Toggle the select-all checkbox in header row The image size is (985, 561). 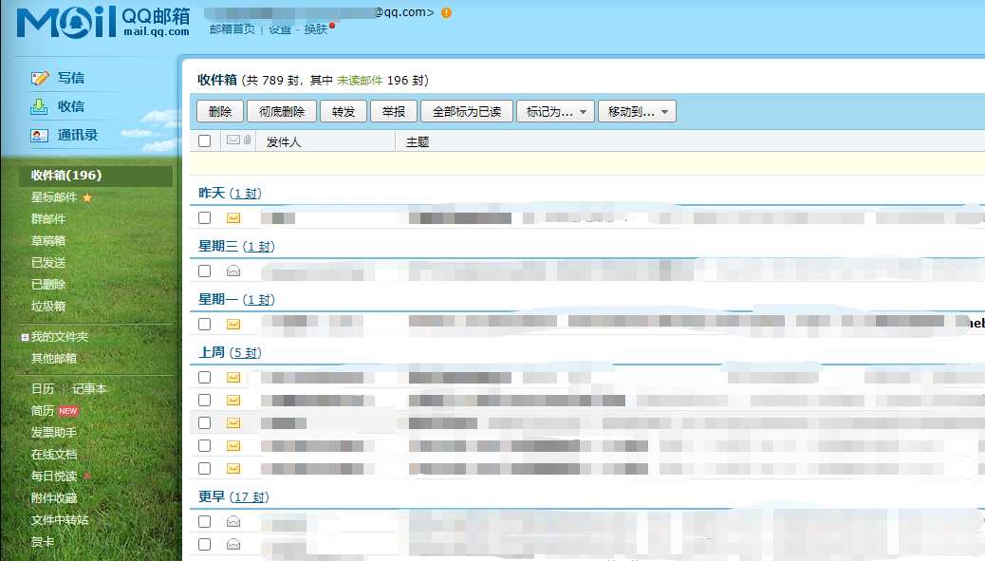(204, 141)
